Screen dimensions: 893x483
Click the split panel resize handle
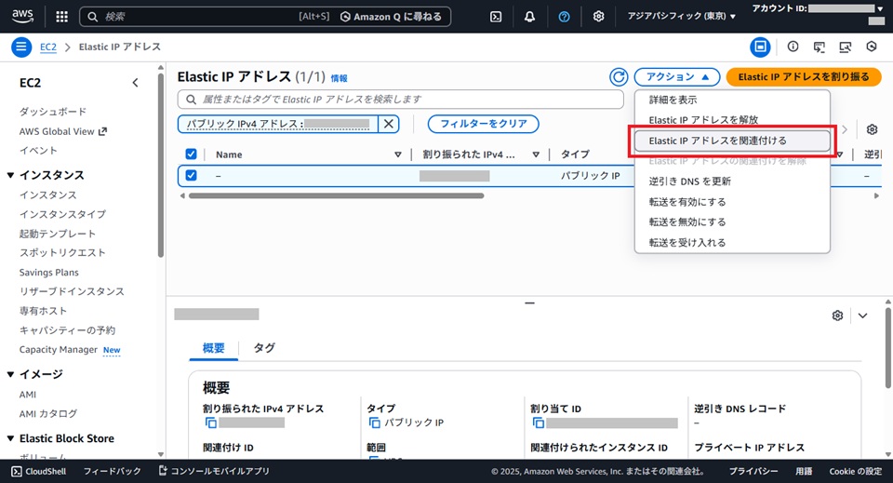click(529, 303)
